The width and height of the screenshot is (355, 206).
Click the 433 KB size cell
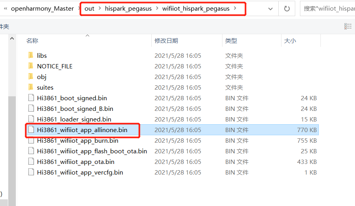click(x=307, y=162)
